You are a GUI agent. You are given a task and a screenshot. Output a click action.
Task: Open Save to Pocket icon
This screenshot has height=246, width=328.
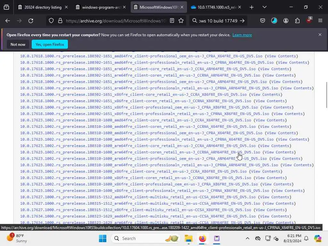[263, 21]
